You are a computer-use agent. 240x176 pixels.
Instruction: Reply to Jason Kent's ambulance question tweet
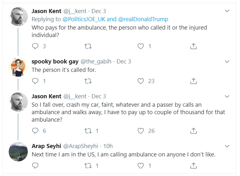(35, 46)
